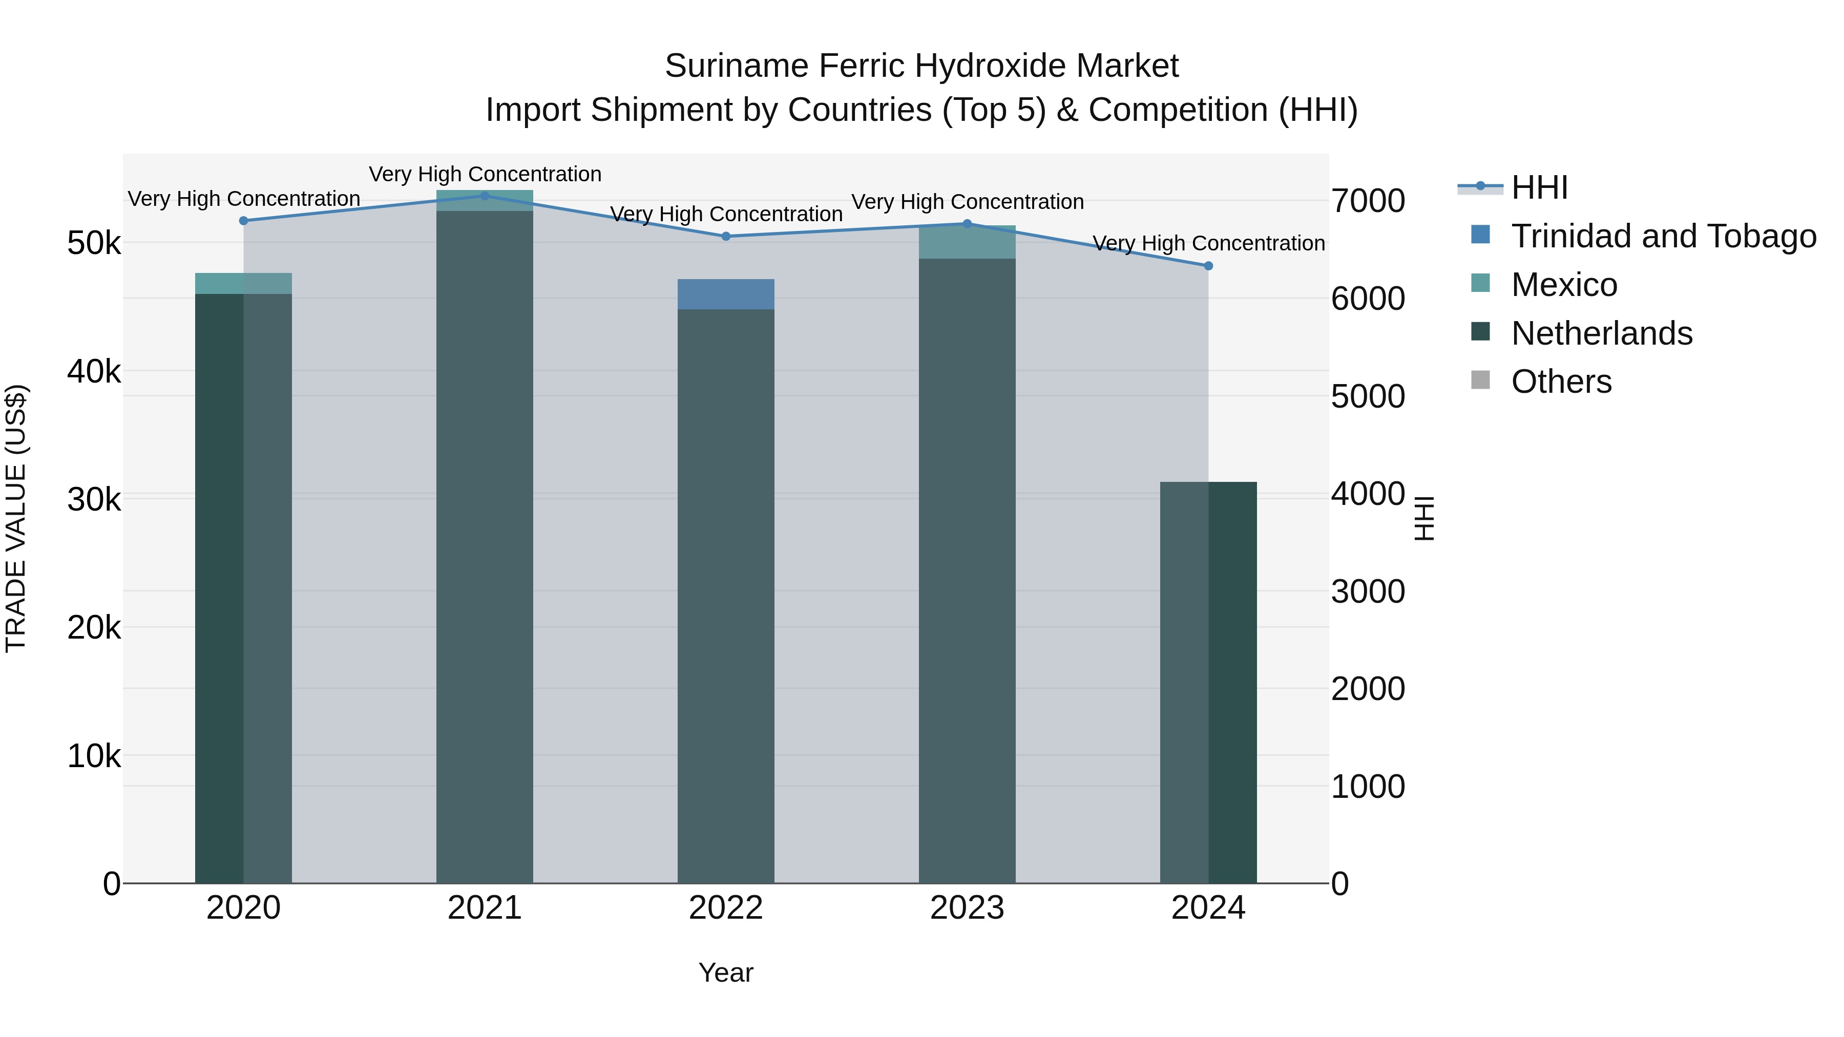This screenshot has width=1844, height=1037.
Task: Select the 2024 HHI data point
Action: [x=1208, y=266]
